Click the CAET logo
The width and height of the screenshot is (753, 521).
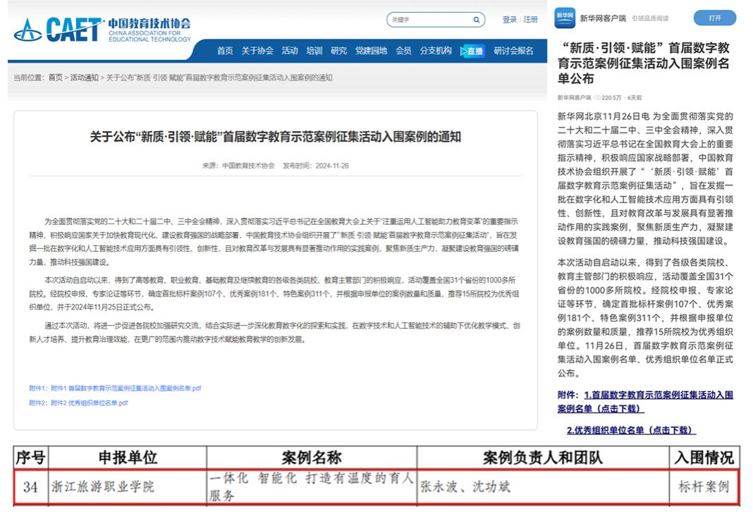[102, 30]
